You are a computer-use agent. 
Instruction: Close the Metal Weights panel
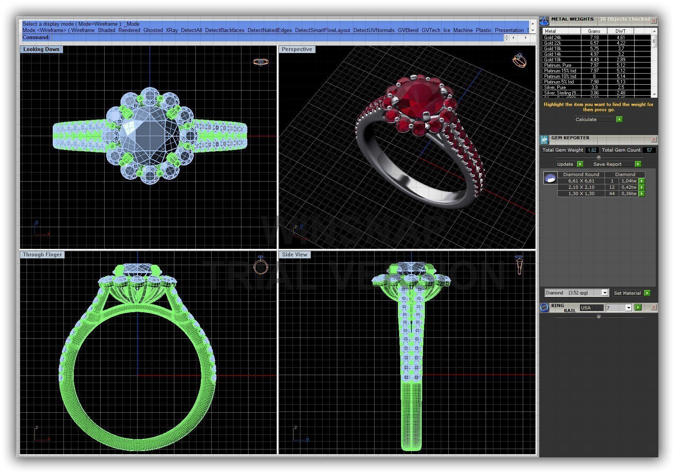point(654,21)
